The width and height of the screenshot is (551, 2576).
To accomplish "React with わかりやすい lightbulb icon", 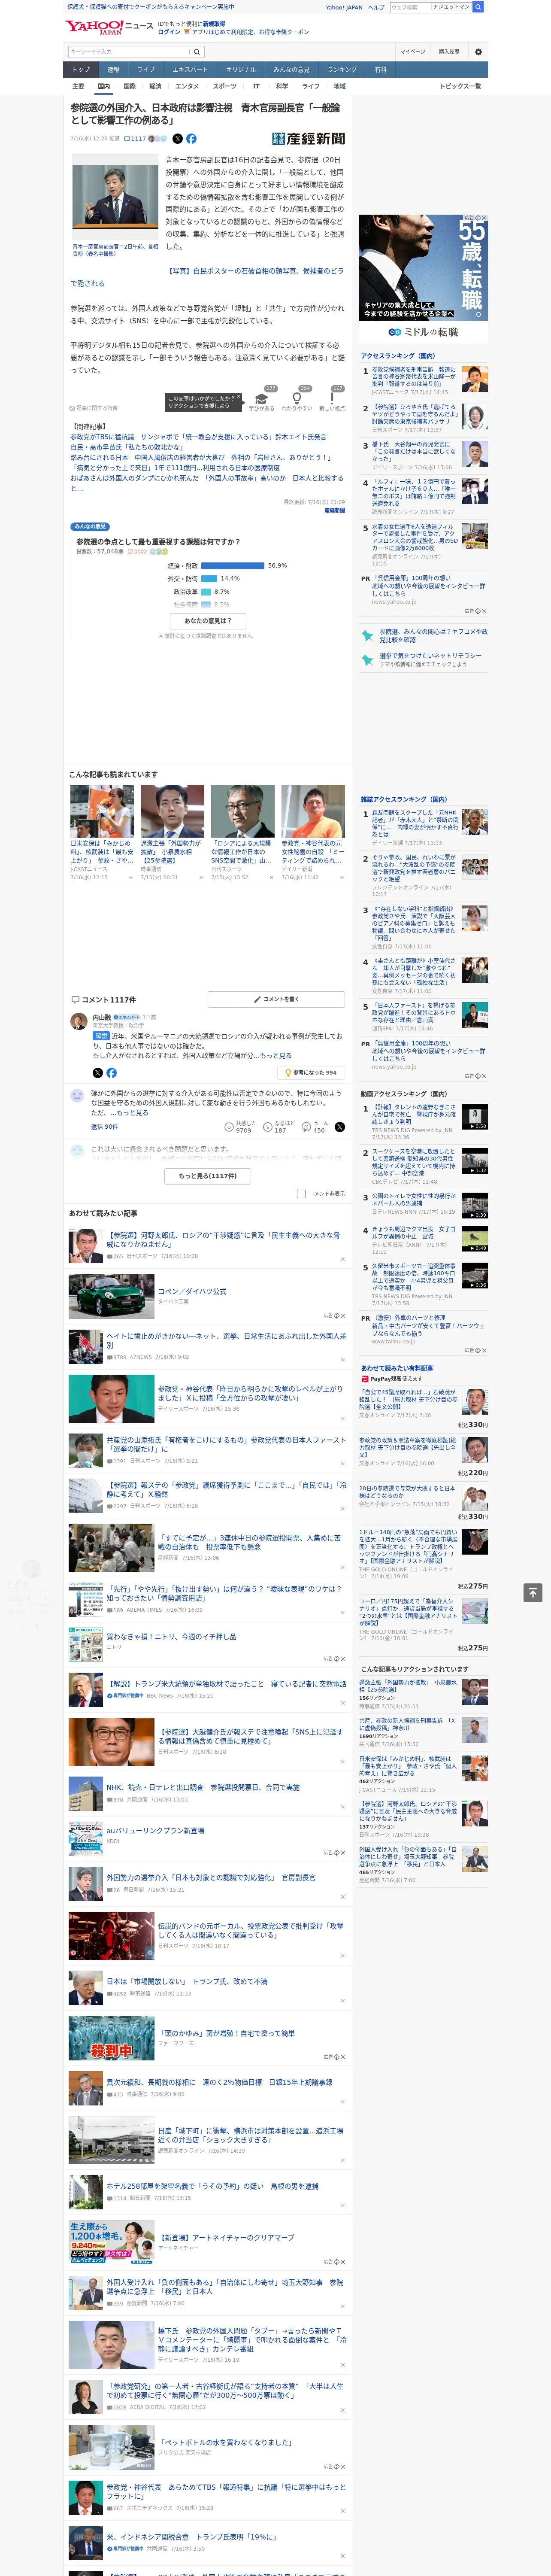I will click(297, 398).
